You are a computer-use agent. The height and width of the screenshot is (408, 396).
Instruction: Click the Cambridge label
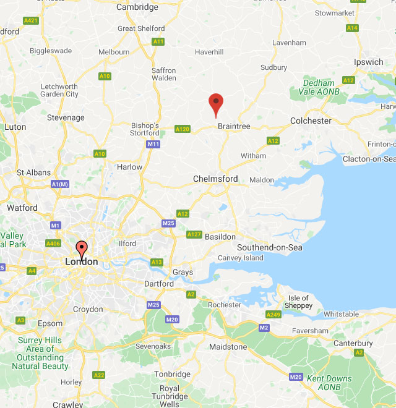tap(137, 7)
